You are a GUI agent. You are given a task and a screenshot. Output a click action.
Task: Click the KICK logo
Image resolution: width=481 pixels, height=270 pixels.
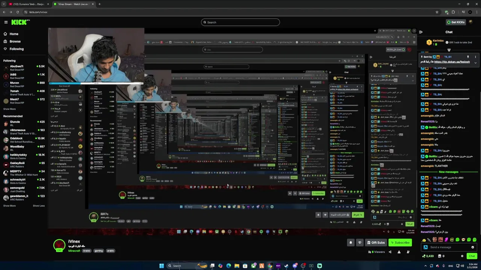pyautogui.click(x=20, y=22)
